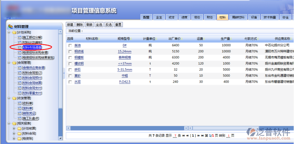This screenshot has width=294, height=144.
Task: Click the sidebar collapse handle arrow
Action: 64,71
